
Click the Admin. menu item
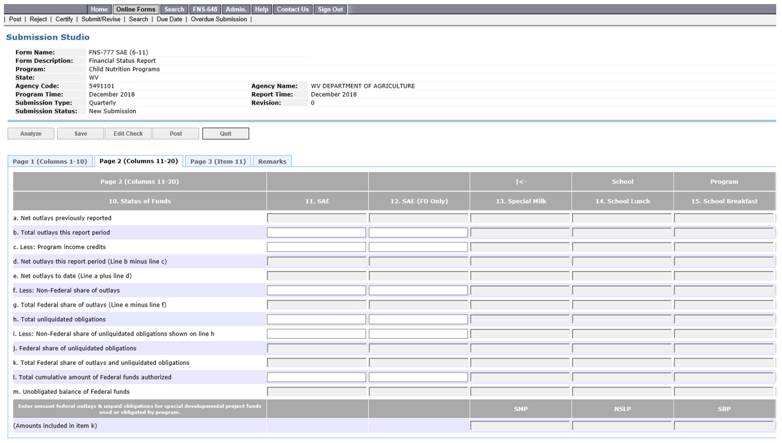(x=236, y=10)
